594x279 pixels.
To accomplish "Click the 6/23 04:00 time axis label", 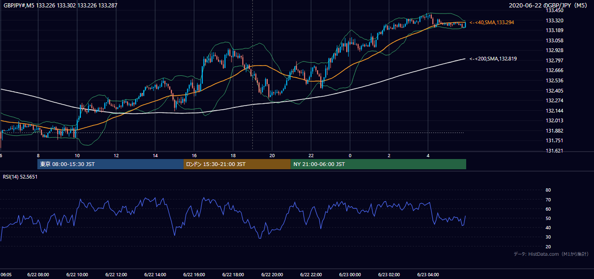I will (428, 275).
